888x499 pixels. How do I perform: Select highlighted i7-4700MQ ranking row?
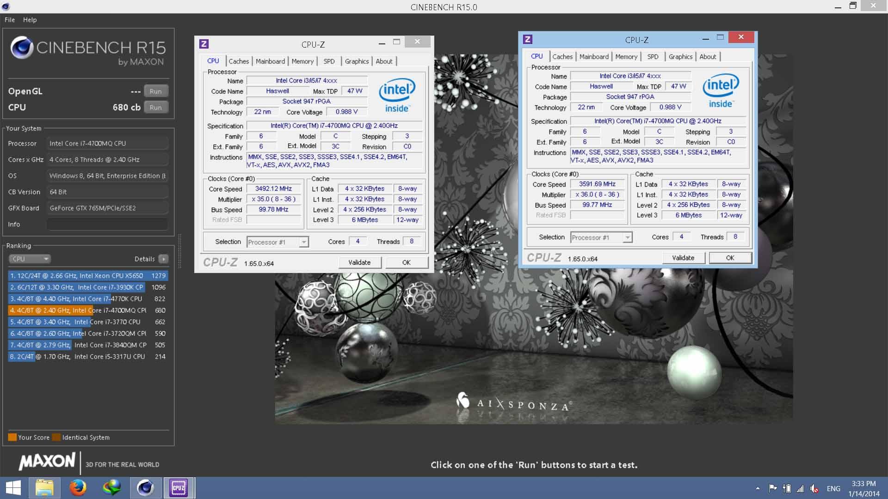click(x=88, y=310)
